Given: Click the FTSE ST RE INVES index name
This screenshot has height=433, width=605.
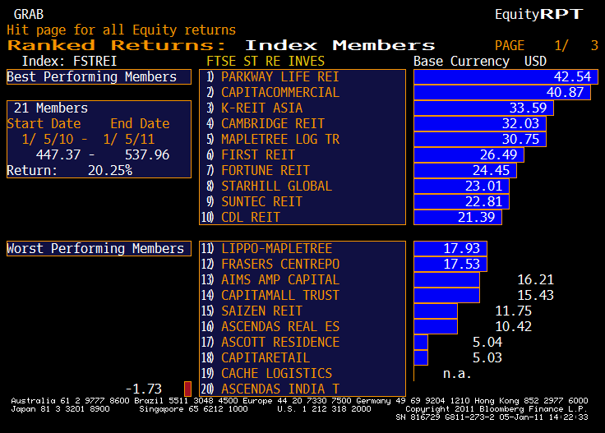Looking at the screenshot, I should point(266,62).
